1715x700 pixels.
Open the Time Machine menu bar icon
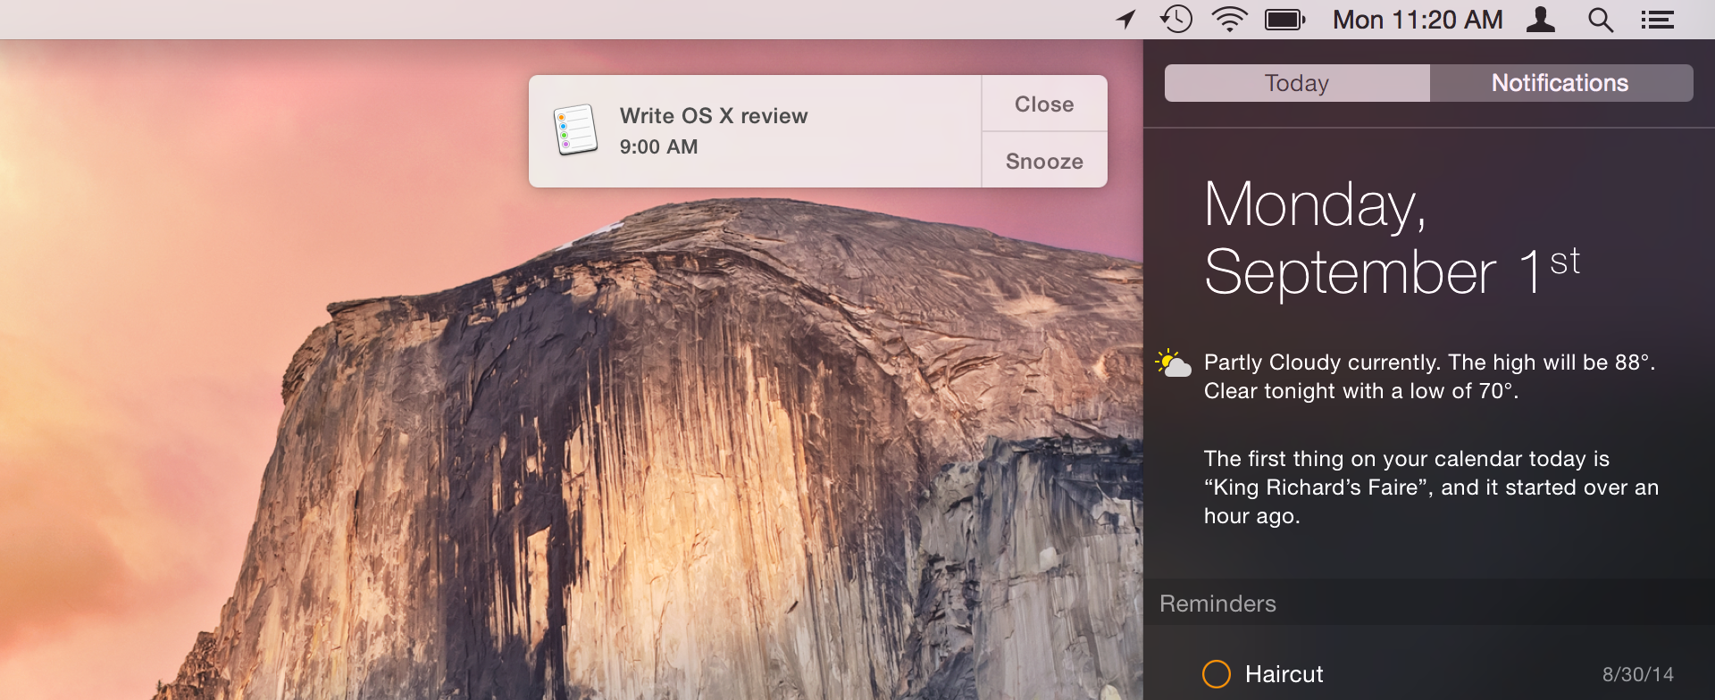(1176, 20)
